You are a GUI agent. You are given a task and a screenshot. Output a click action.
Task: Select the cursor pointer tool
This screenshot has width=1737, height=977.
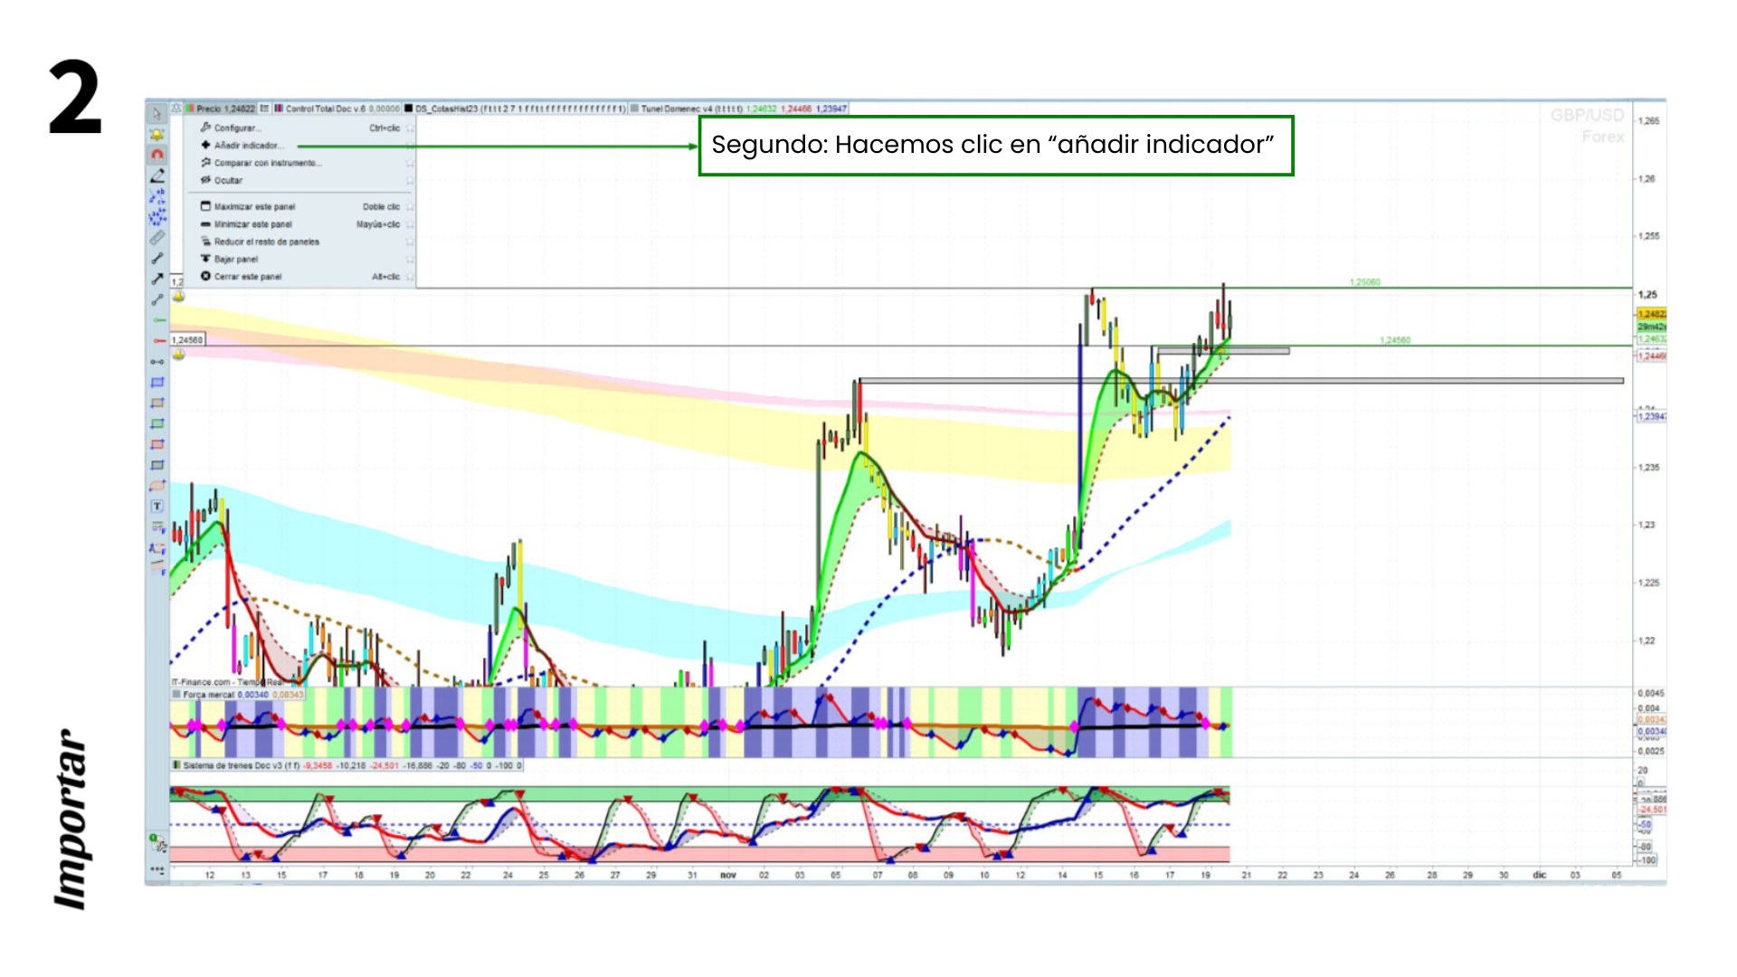click(157, 114)
